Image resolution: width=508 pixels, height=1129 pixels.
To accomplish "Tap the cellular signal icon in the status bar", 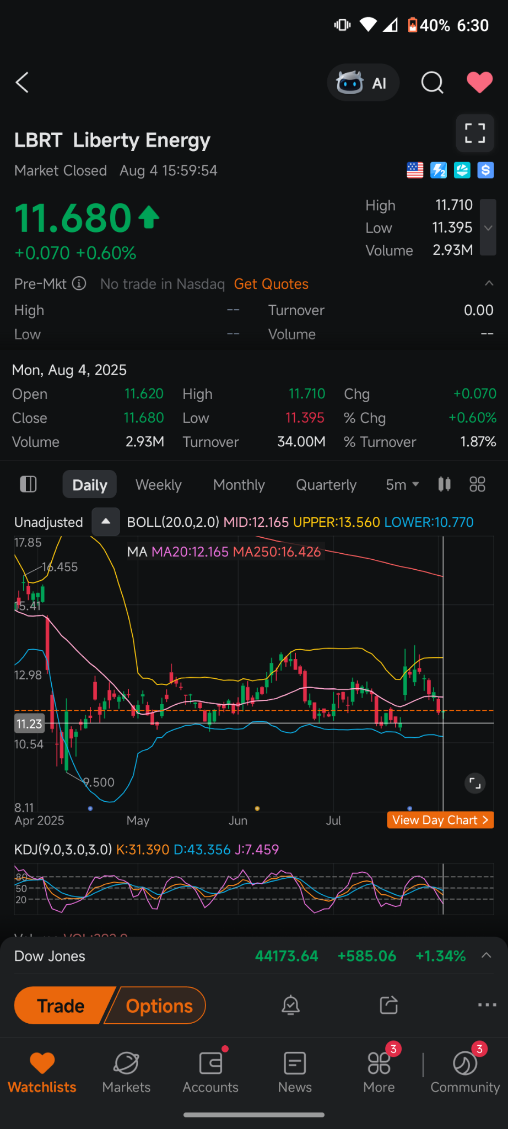I will [391, 25].
